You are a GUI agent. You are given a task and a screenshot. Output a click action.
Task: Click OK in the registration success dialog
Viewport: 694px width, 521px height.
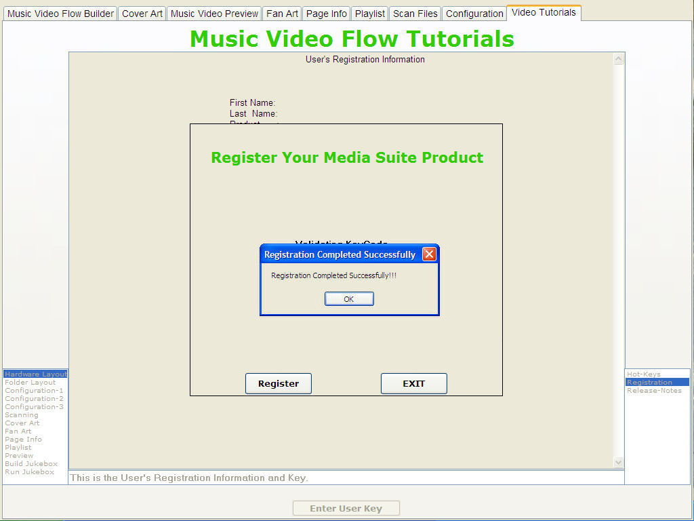coord(349,299)
